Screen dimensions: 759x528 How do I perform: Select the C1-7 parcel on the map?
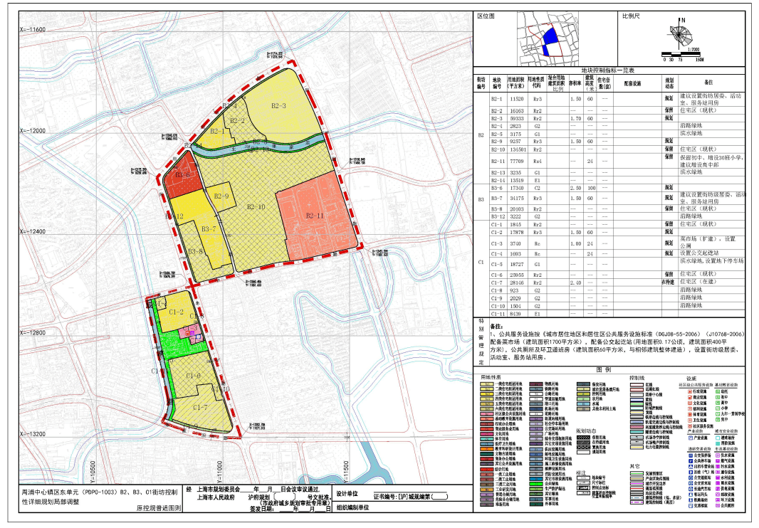[200, 408]
